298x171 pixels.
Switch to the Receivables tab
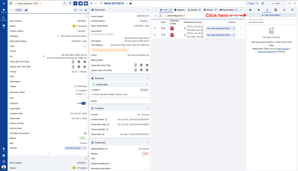click(229, 10)
